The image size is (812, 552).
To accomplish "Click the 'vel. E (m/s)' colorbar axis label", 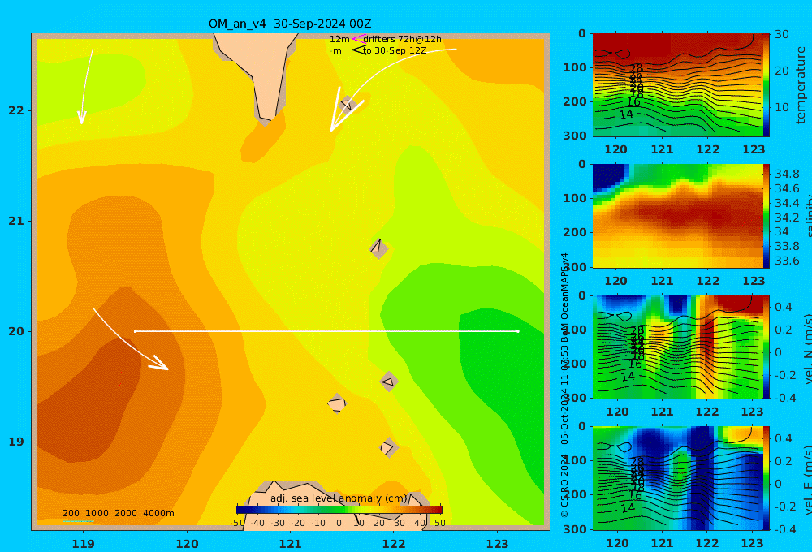I will click(807, 480).
